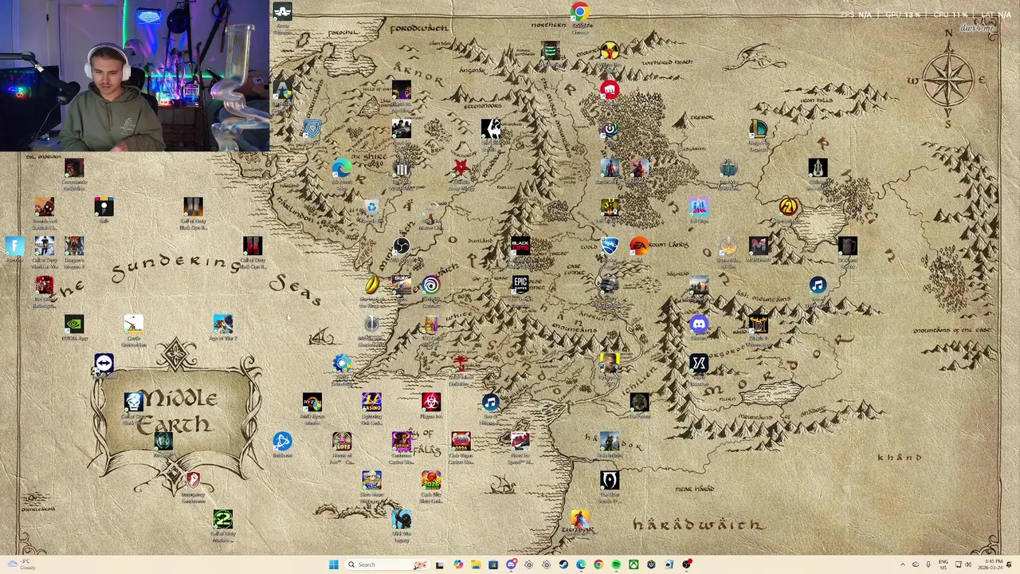Switch to Chrome in the taskbar

[598, 564]
